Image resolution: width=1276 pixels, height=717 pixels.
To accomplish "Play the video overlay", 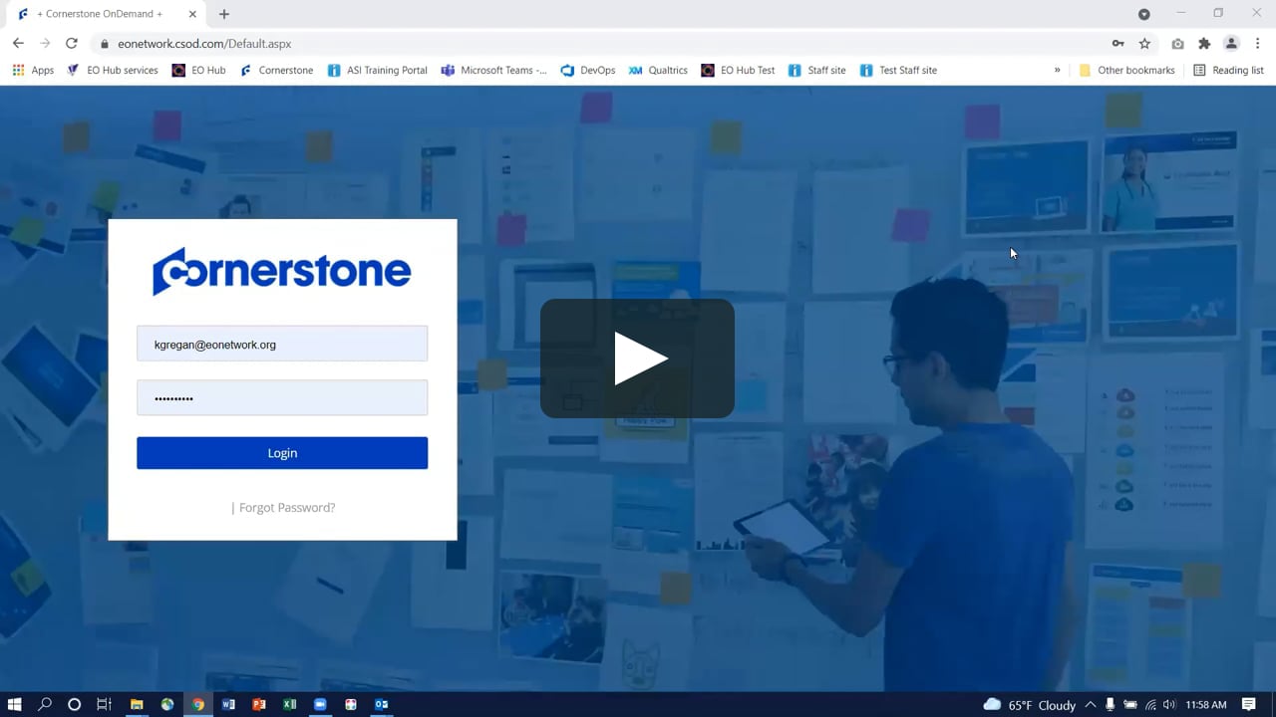I will (x=637, y=358).
